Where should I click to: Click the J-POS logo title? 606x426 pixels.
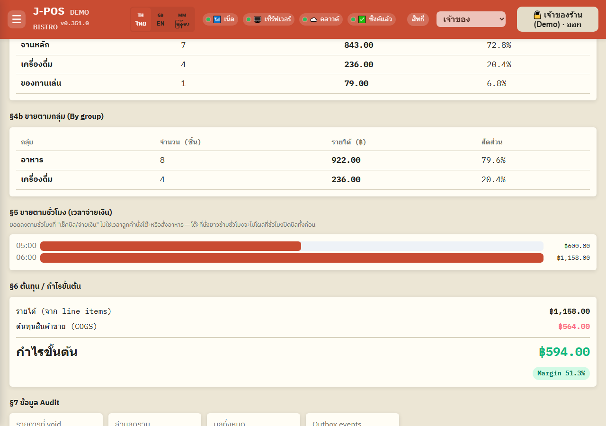(49, 12)
